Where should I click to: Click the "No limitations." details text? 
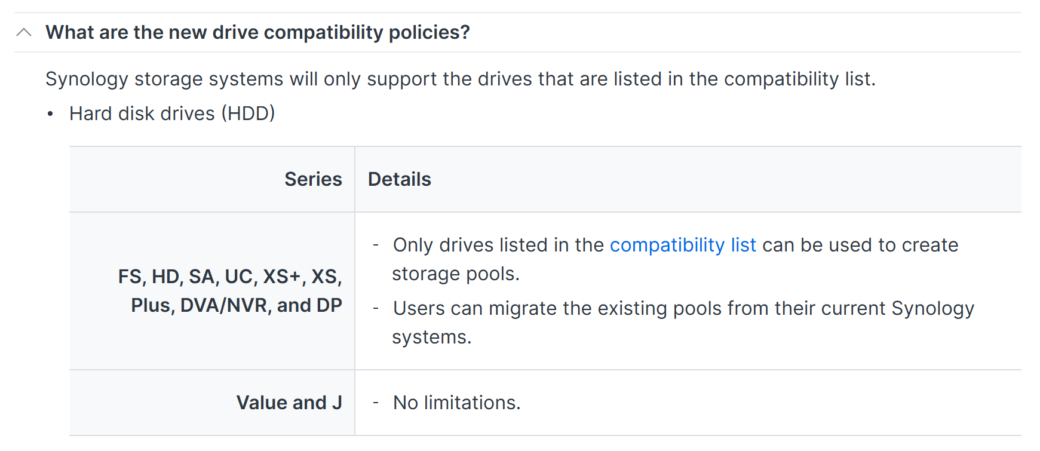point(457,403)
